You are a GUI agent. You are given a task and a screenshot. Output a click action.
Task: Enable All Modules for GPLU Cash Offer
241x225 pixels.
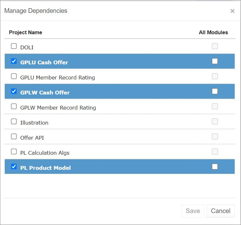215,61
